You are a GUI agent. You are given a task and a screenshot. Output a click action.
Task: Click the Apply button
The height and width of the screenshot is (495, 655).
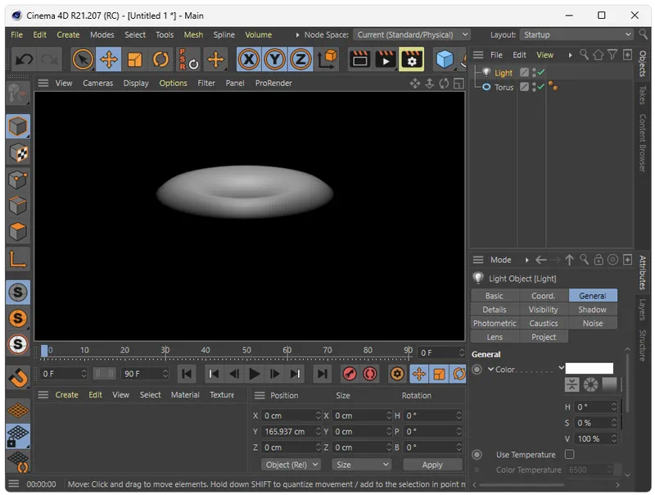[432, 465]
